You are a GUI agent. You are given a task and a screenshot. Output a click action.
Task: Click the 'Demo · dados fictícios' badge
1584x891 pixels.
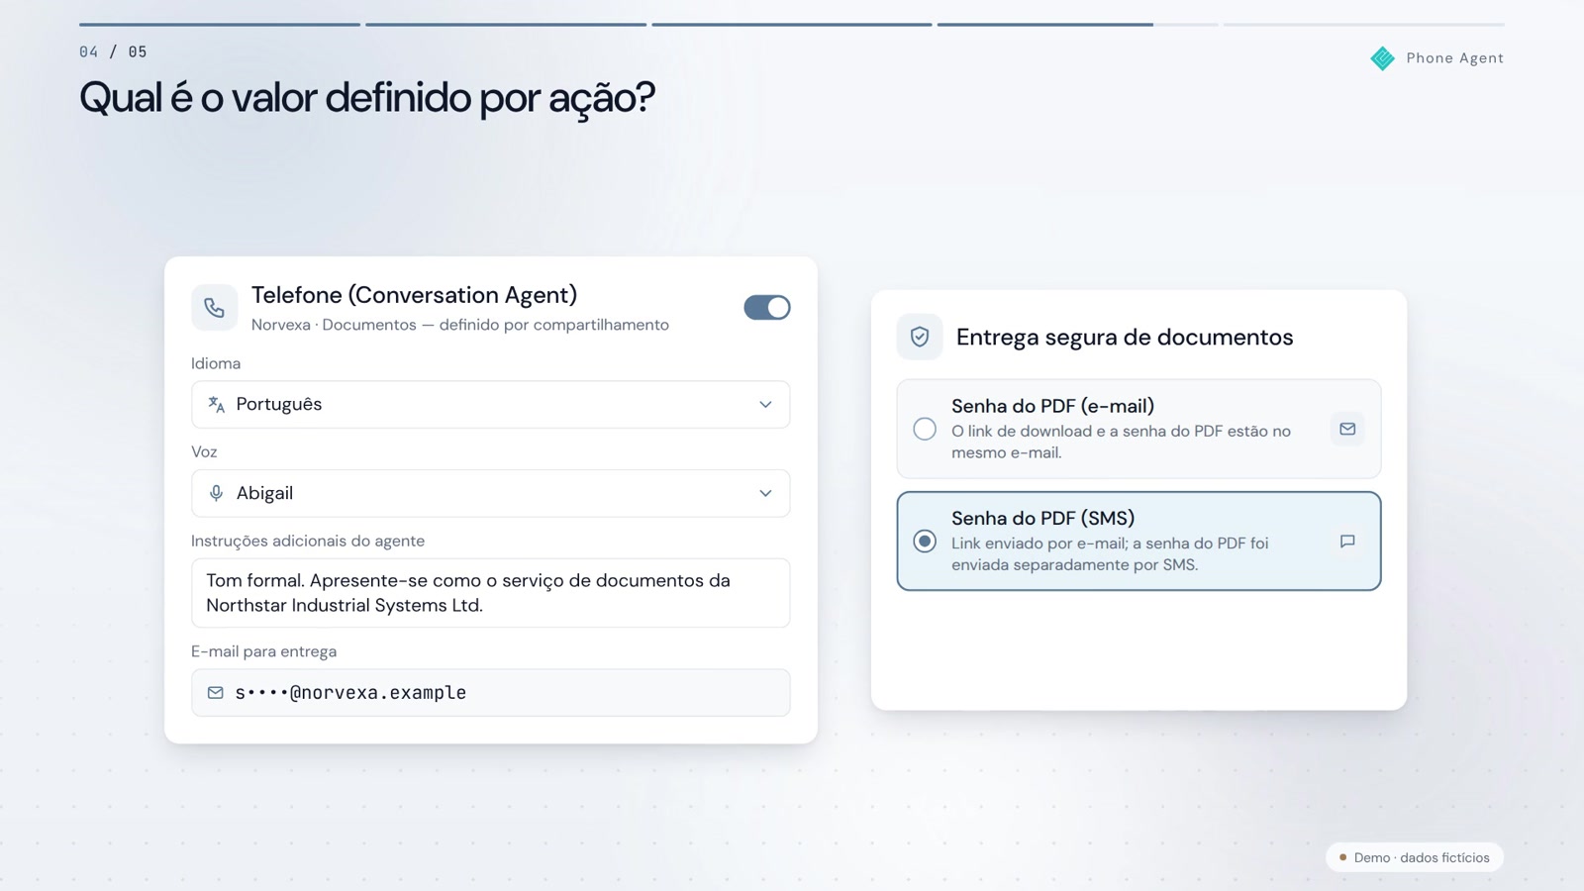[1414, 857]
